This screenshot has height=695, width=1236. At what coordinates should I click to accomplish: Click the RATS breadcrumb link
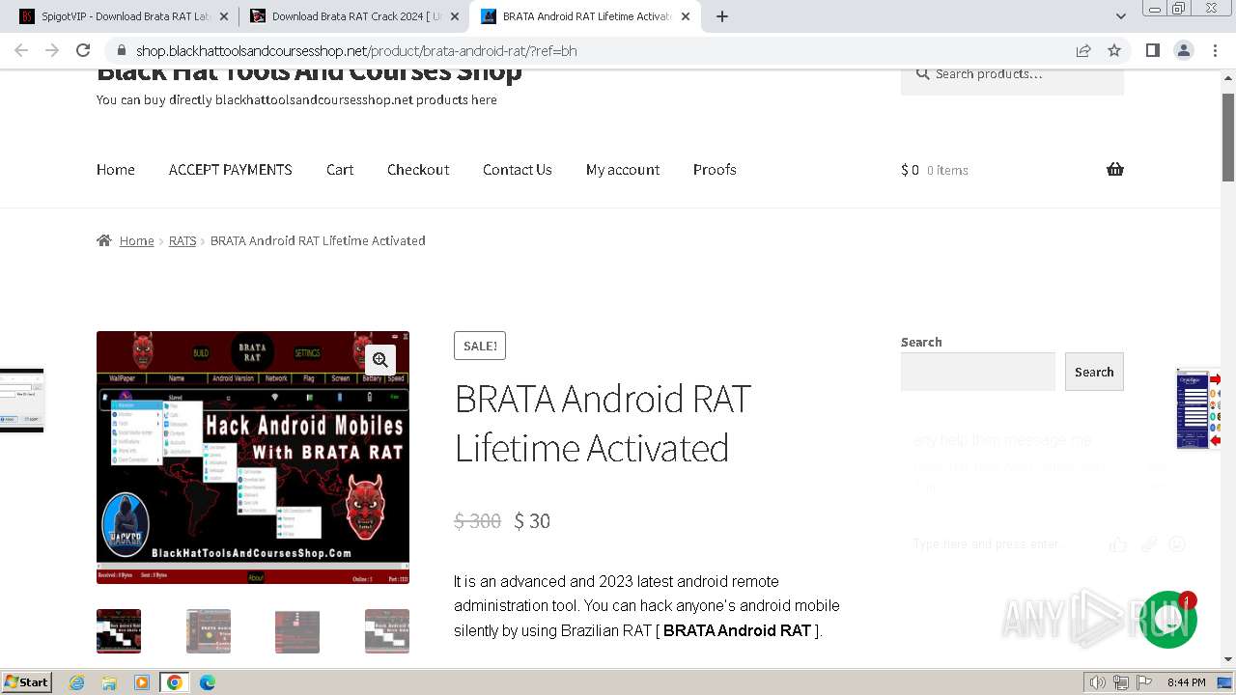coord(183,240)
